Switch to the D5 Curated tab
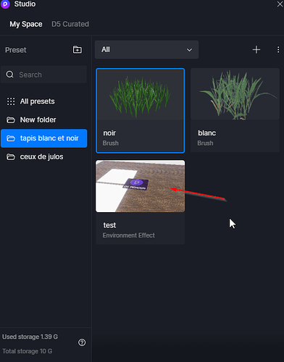Screen dimensions: 284x362 pos(70,24)
